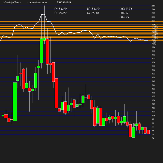Click the 139 price axis label
The width and height of the screenshot is (163, 163).
(153, 89)
